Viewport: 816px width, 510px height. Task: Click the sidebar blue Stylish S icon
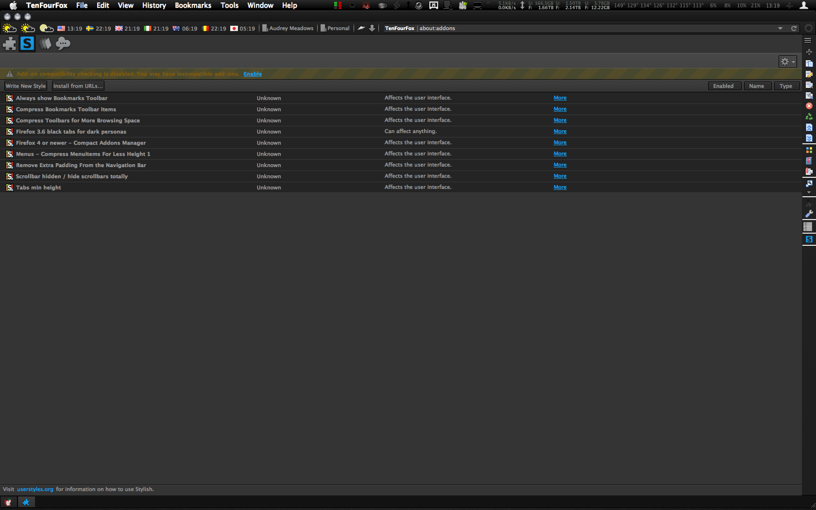point(809,239)
